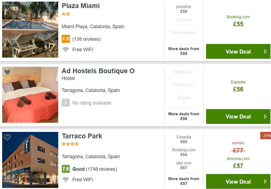Expand More deals from £55

(184, 51)
